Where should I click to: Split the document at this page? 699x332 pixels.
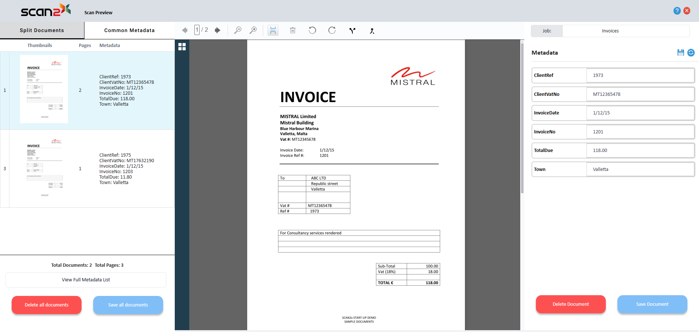pos(352,31)
